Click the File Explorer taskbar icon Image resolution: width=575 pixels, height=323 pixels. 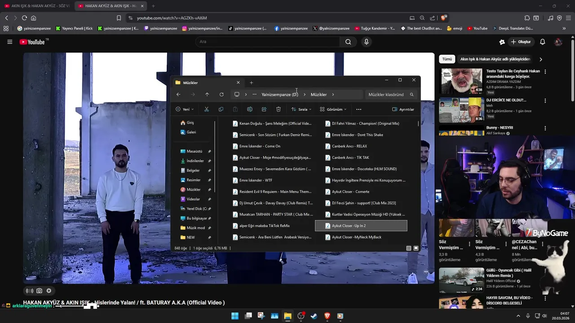point(287,316)
